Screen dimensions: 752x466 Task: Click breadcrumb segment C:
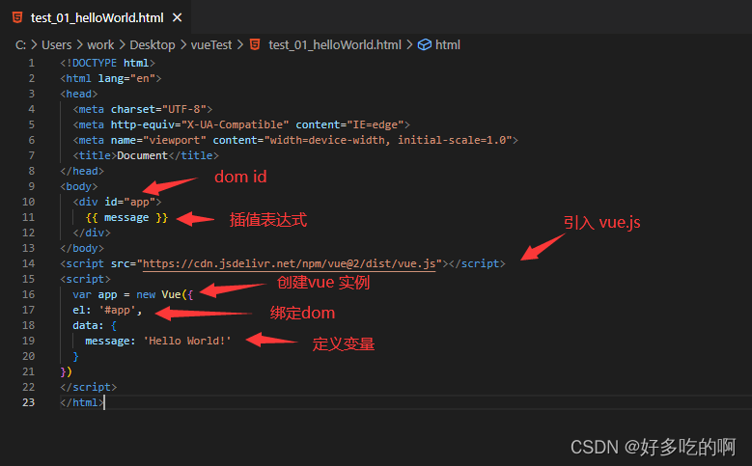tap(20, 45)
